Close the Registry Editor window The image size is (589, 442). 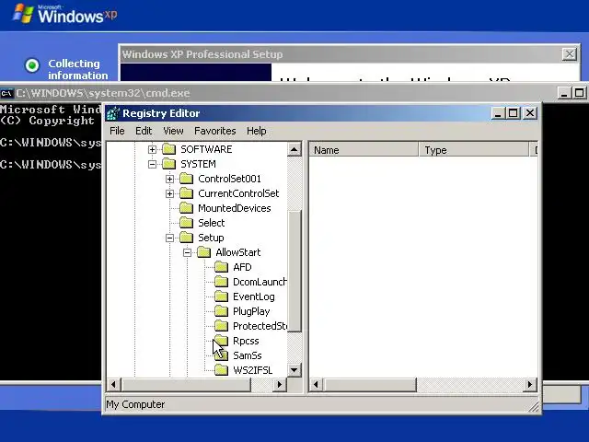click(530, 113)
